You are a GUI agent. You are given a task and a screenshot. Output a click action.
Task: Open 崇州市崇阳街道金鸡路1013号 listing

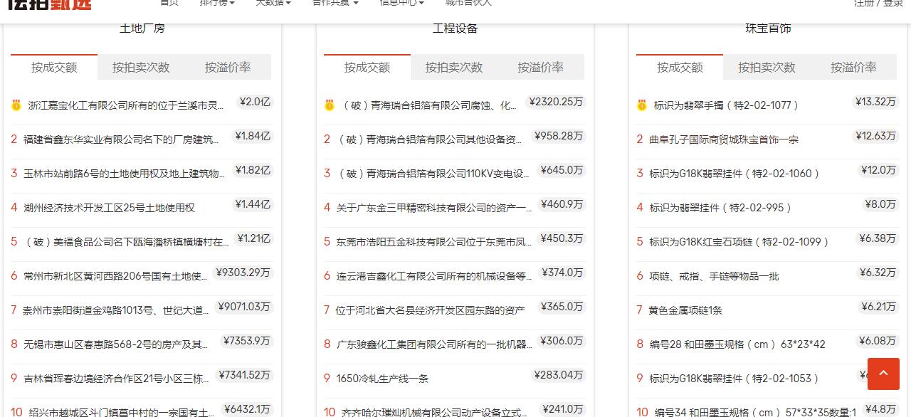point(116,310)
